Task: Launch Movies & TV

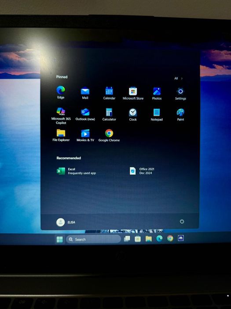Action: click(x=85, y=136)
